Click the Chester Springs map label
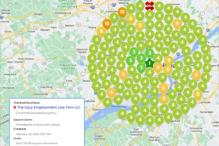The image size is (219, 146). (6, 12)
